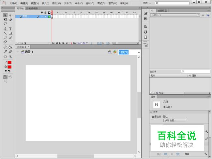Toggle lock dot of layer 1
Image resolution: width=212 pixels, height=159 pixels.
46,17
